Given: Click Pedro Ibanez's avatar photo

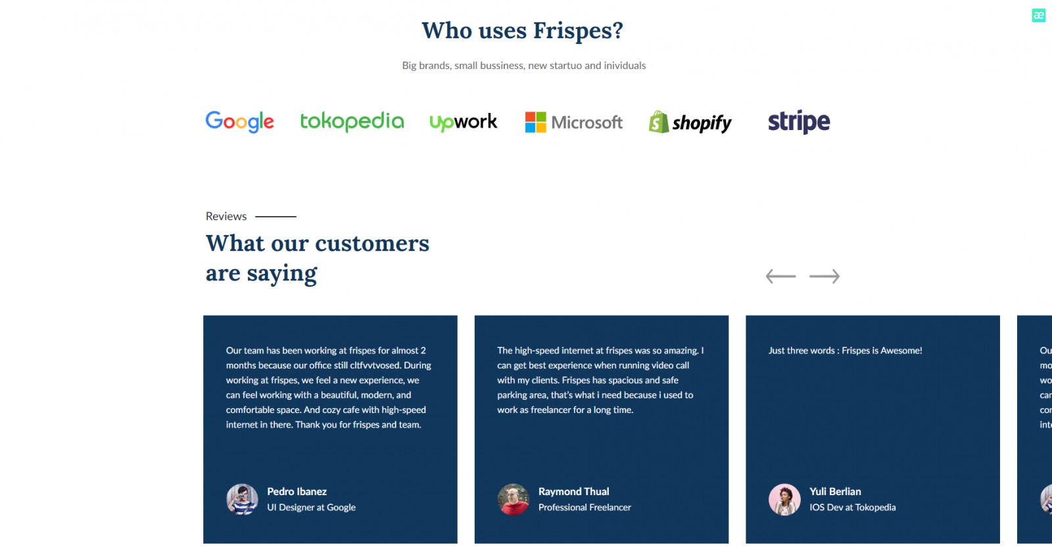Looking at the screenshot, I should 243,500.
